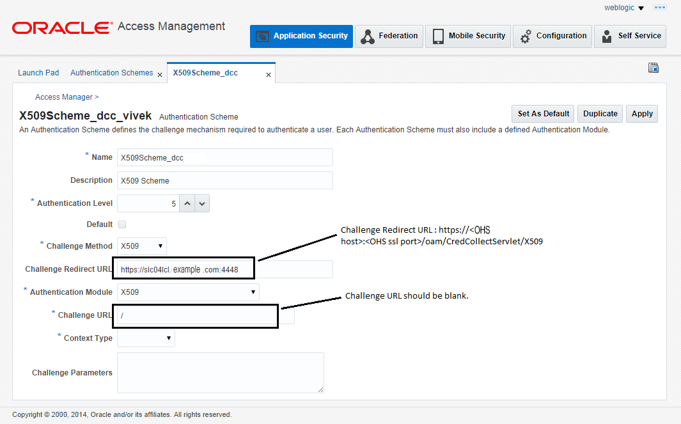The height and width of the screenshot is (424, 681).
Task: Click the close-all-tabs icon at the right
Action: (x=654, y=68)
